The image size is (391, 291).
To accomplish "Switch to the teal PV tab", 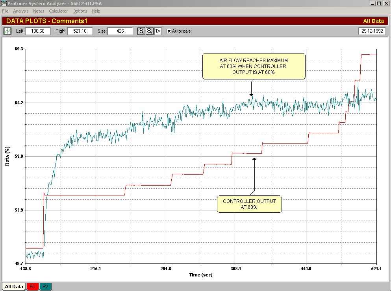I will 46,287.
